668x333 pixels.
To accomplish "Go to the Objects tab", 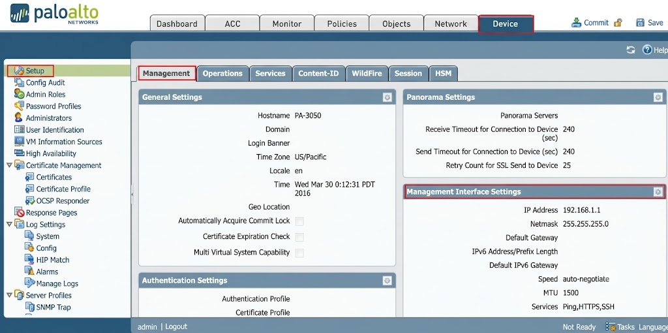I will point(396,24).
